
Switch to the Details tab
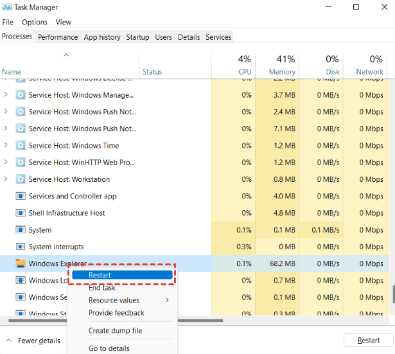189,37
